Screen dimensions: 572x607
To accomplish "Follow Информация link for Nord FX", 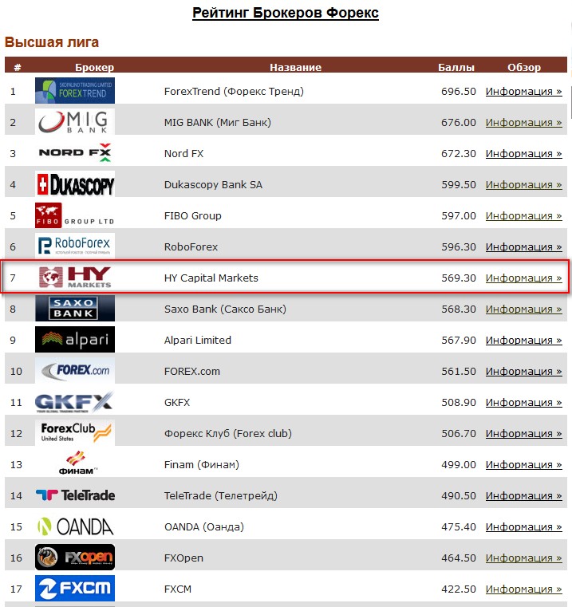I will point(523,153).
